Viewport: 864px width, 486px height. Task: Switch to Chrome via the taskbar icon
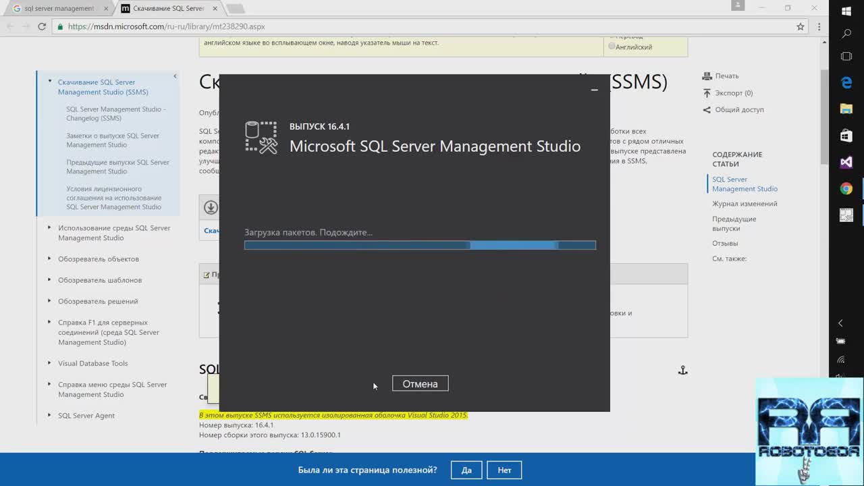(846, 189)
